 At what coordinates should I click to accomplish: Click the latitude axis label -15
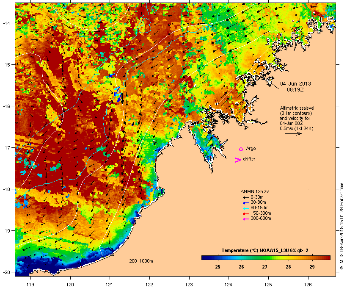pyautogui.click(x=6, y=65)
